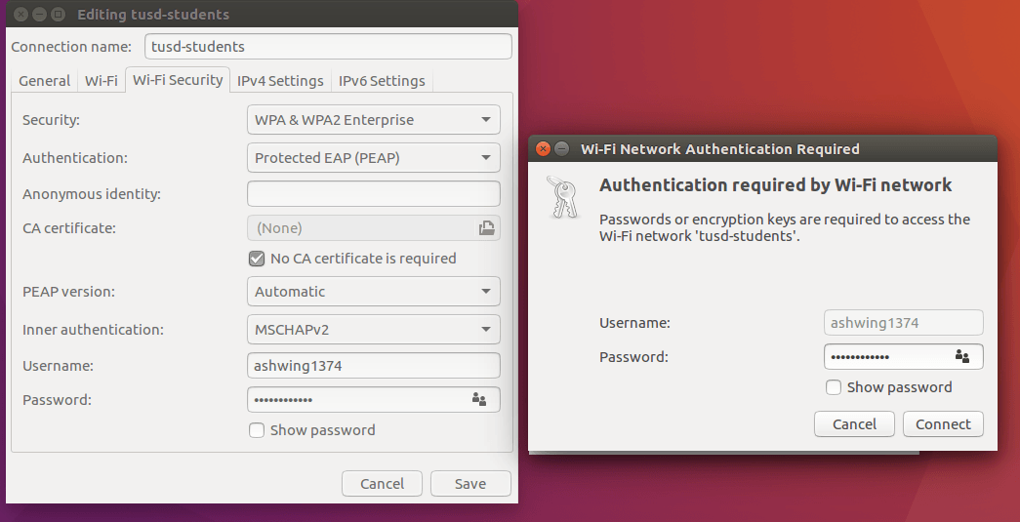This screenshot has height=522, width=1020.
Task: Expand the Authentication Protected EAP dropdown
Action: coord(373,157)
